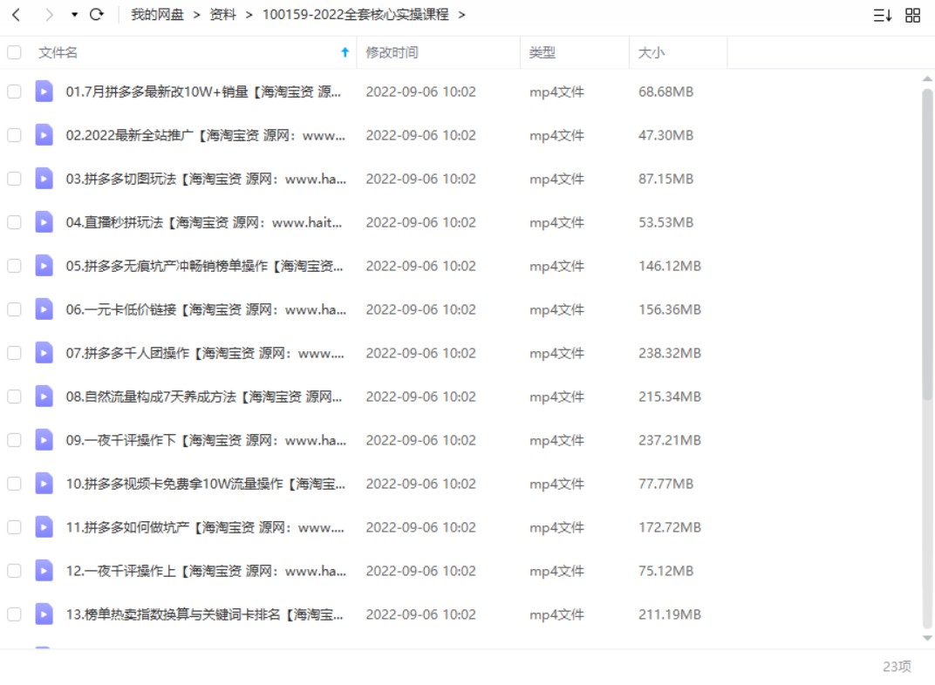Check the box for 08.自然流量构成7天养成方法

[x=14, y=397]
